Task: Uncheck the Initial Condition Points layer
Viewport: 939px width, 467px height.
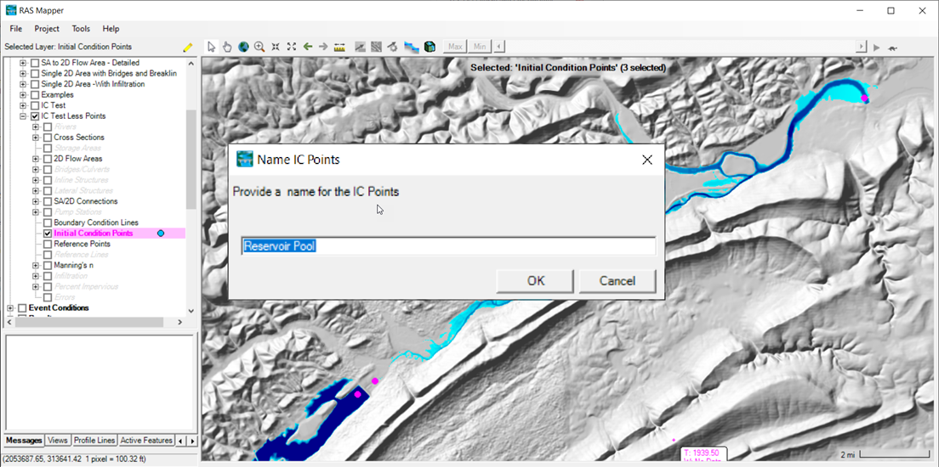Action: tap(48, 233)
